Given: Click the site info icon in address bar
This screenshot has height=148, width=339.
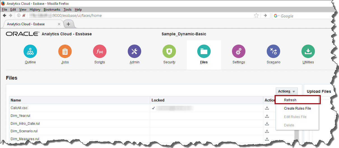Looking at the screenshot, I should (19, 16).
